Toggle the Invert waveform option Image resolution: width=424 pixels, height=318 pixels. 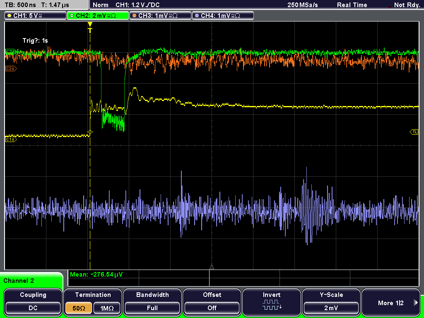[272, 302]
